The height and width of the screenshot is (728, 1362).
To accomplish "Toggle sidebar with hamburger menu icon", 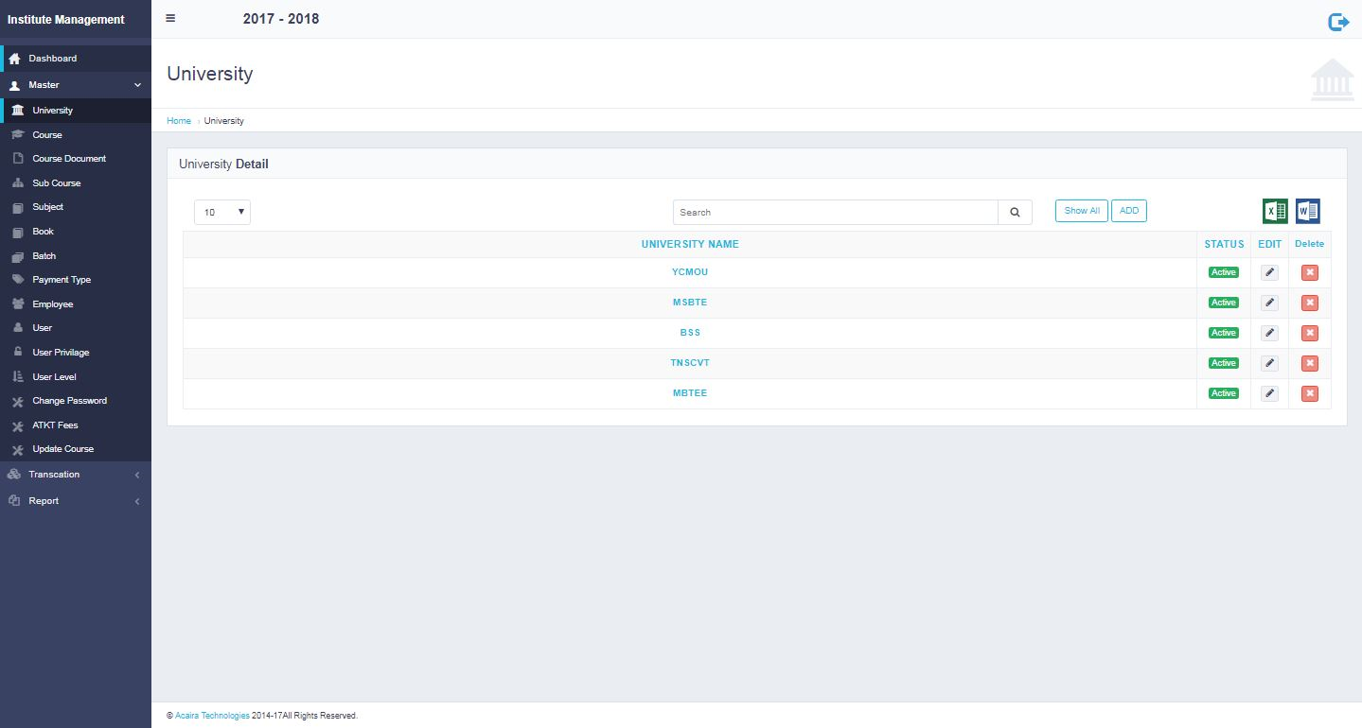I will click(170, 18).
